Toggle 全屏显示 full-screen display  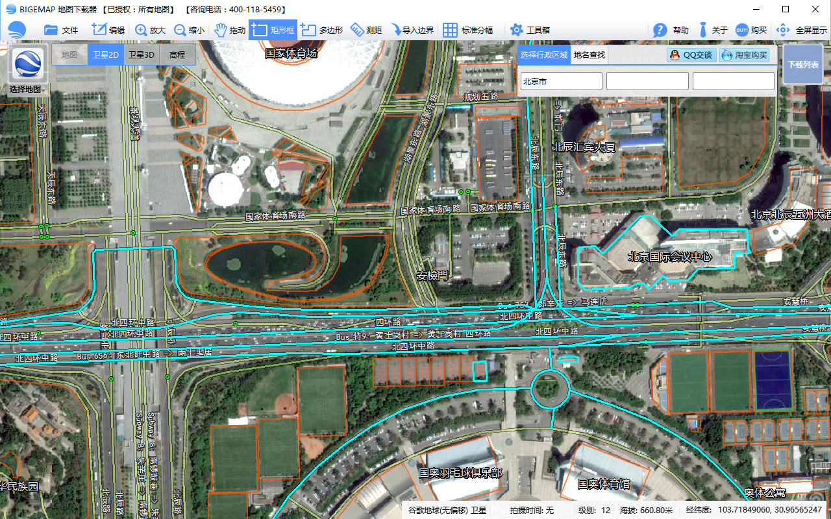pyautogui.click(x=802, y=30)
